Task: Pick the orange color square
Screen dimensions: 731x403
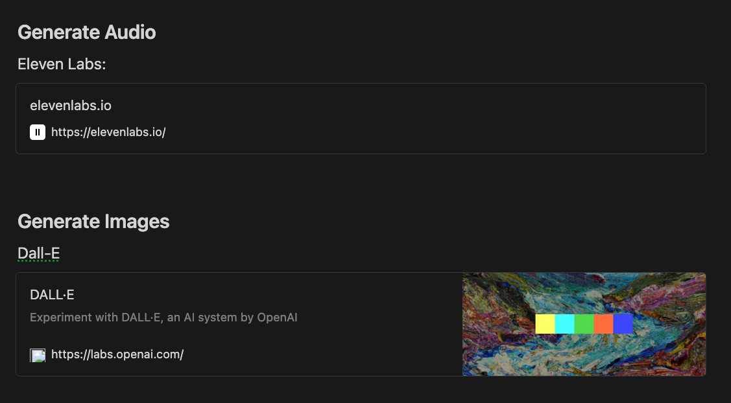Action: [x=603, y=324]
